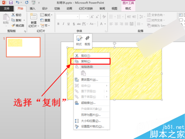Select the Format Painter (格式刷) tool

18,26
